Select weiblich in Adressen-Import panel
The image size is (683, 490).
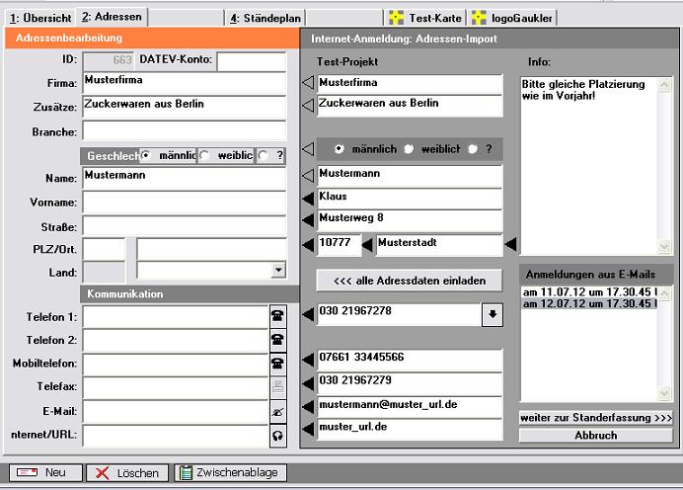409,149
